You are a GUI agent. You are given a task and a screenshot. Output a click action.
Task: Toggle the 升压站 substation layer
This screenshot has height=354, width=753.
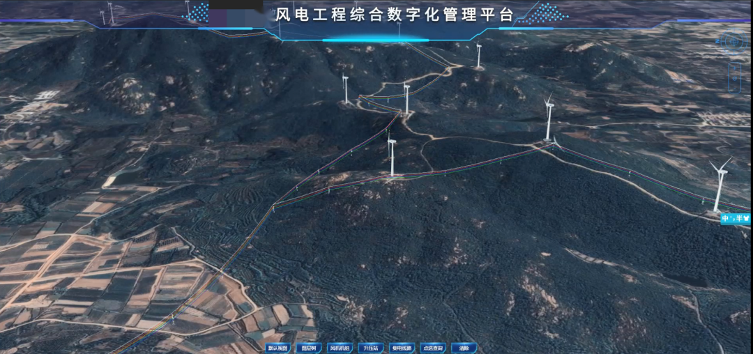click(371, 348)
